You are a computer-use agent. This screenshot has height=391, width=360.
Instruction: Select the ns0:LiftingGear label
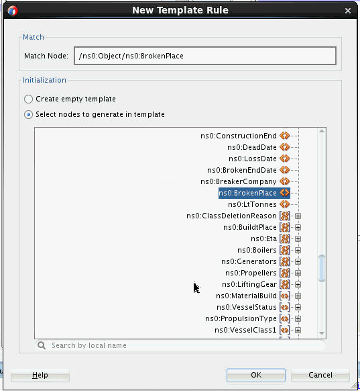pos(249,285)
